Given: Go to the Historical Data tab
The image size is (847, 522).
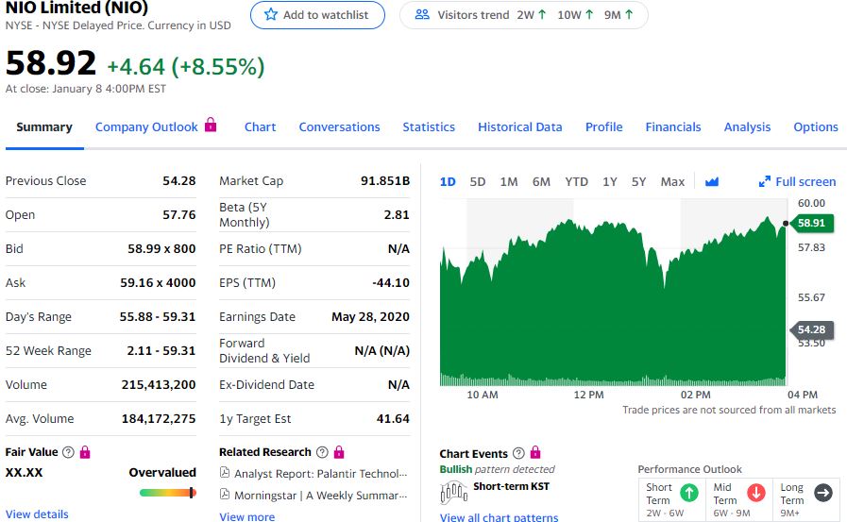Looking at the screenshot, I should [x=519, y=126].
